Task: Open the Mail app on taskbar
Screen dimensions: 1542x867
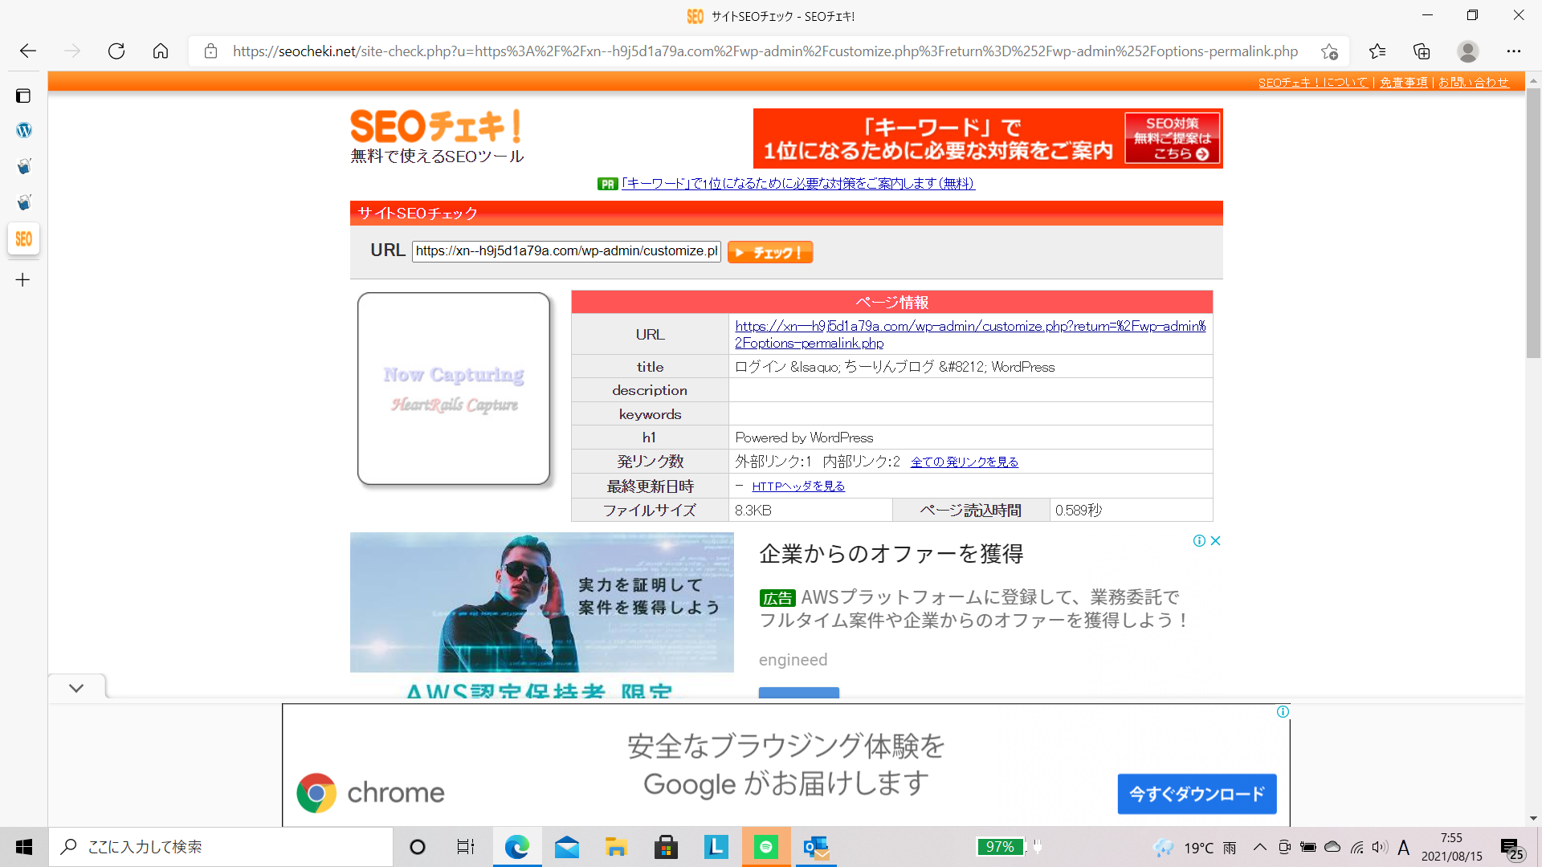Action: pos(566,847)
